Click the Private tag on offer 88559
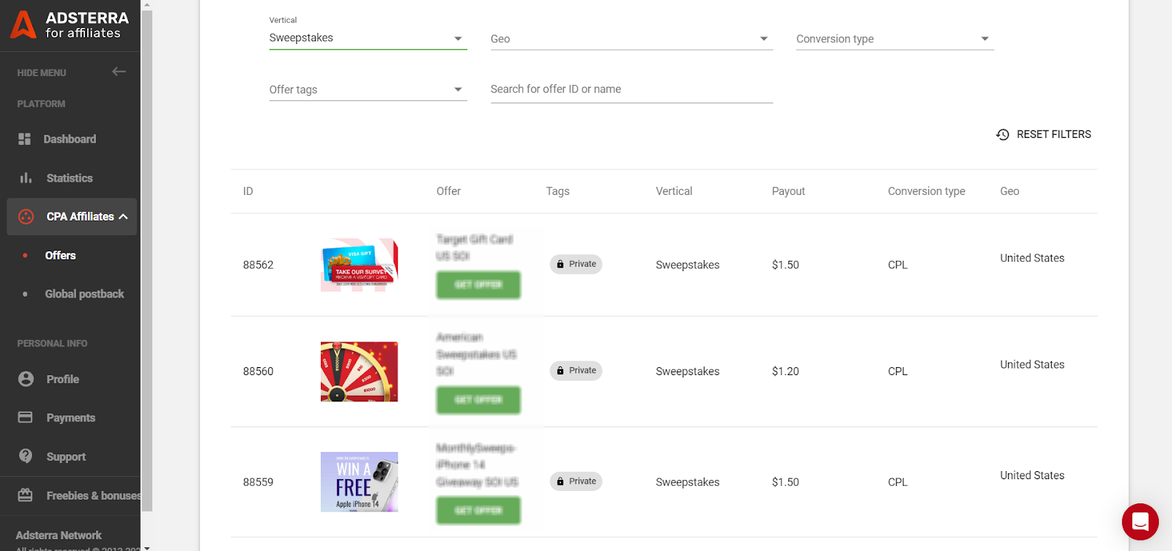Image resolution: width=1172 pixels, height=551 pixels. pos(576,481)
